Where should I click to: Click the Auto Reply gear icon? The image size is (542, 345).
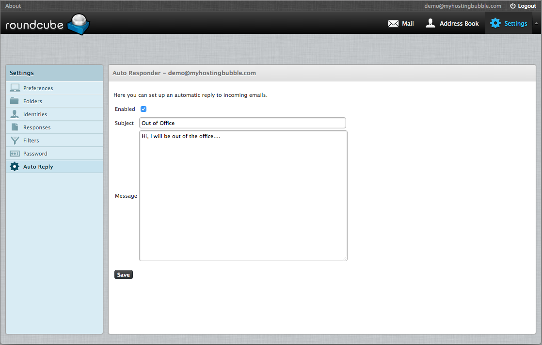(15, 167)
